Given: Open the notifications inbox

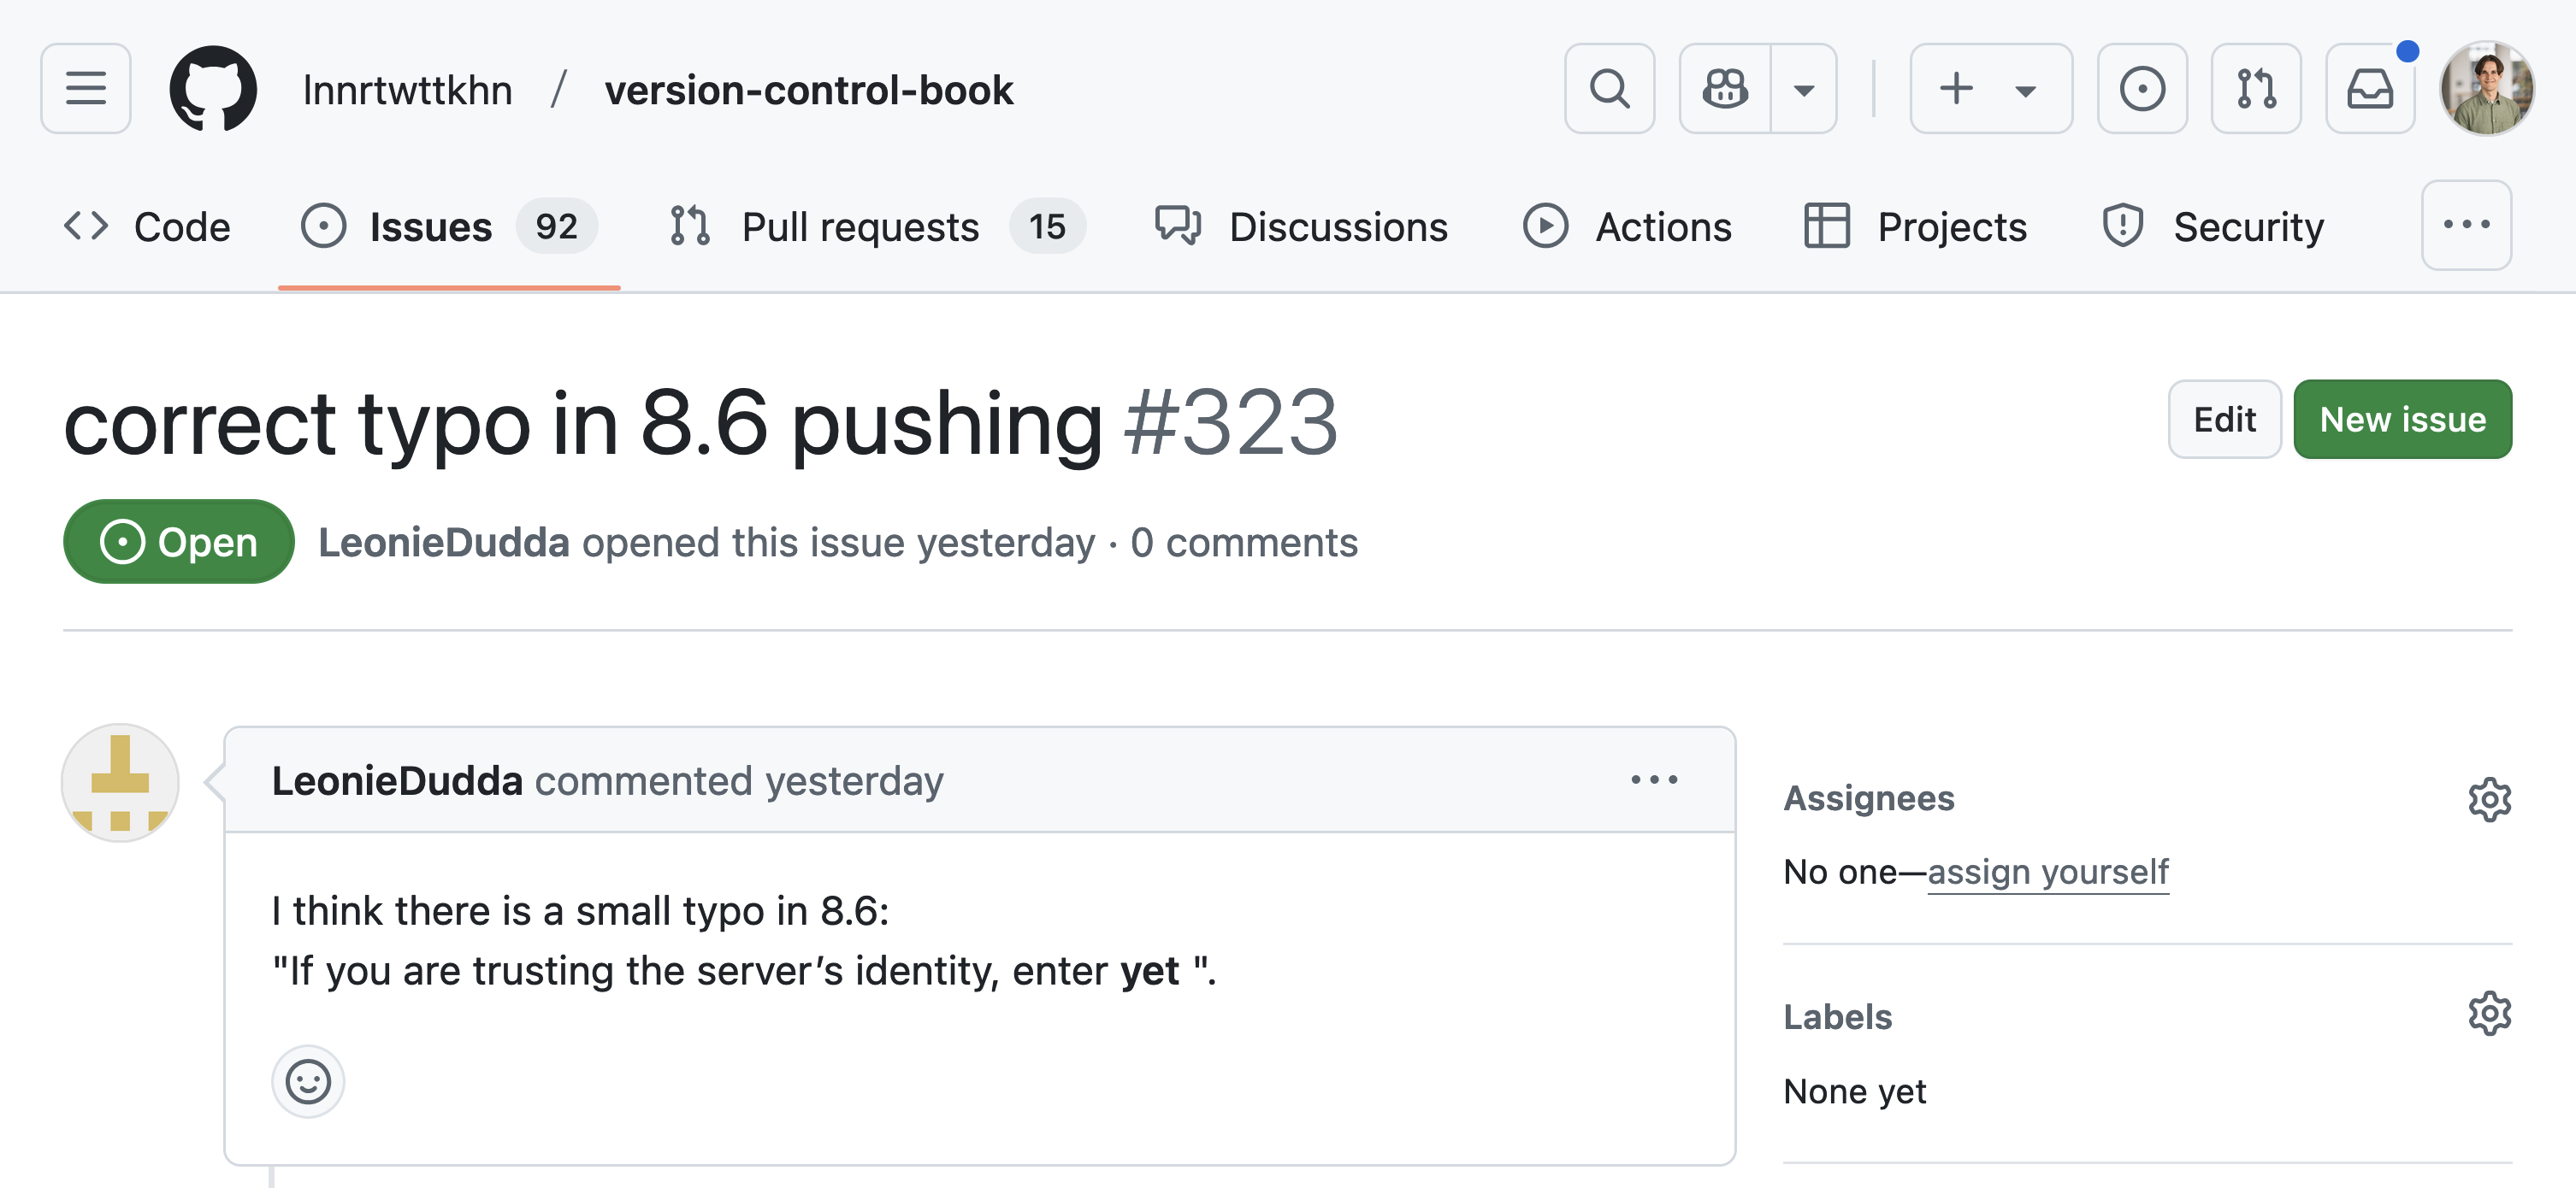Looking at the screenshot, I should 2370,89.
